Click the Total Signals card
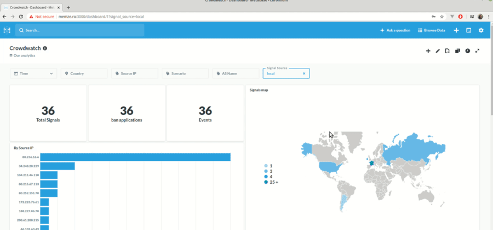This screenshot has width=493, height=234. click(x=48, y=113)
